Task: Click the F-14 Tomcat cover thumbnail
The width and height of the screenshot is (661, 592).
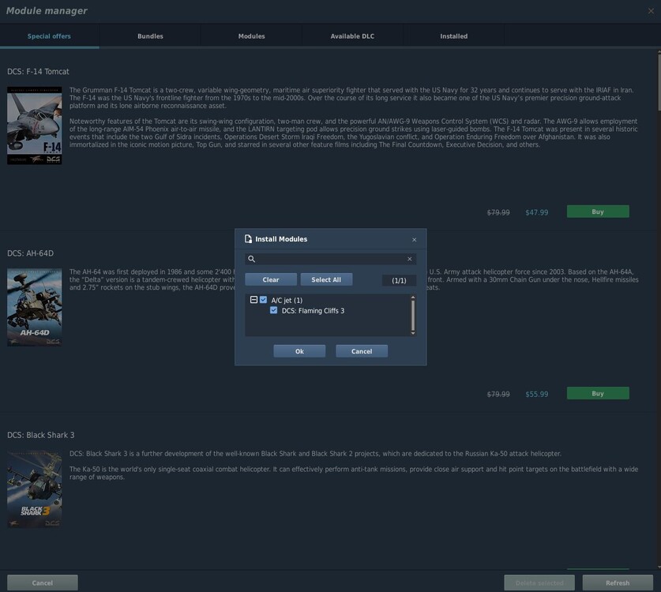Action: tap(35, 126)
